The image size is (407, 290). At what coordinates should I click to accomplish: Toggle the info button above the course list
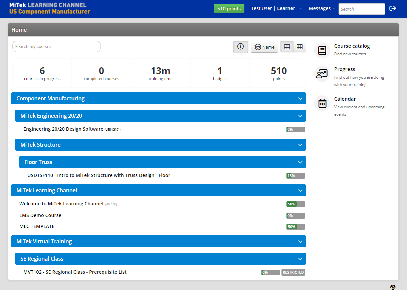click(241, 47)
